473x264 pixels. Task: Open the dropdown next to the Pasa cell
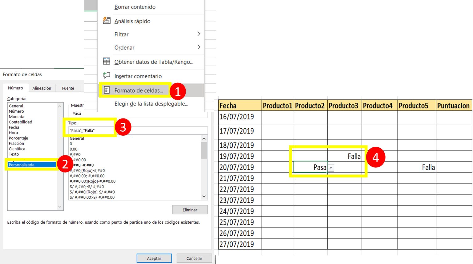pyautogui.click(x=331, y=167)
